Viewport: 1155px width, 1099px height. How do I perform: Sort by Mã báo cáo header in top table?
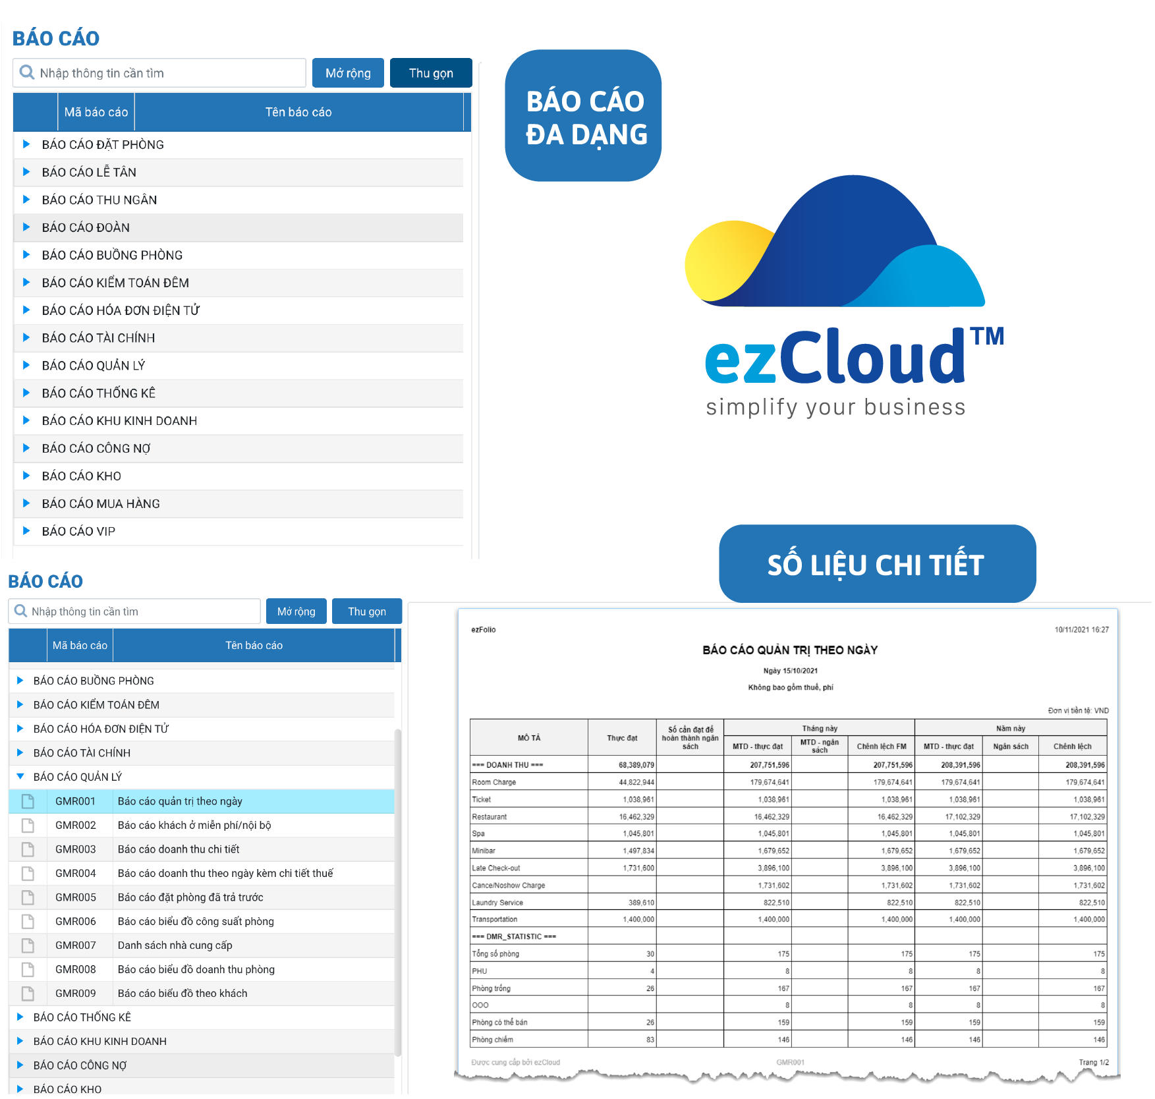click(x=96, y=112)
